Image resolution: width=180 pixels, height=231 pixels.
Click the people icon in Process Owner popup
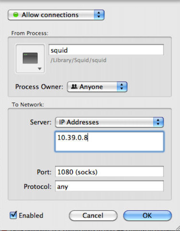pos(74,87)
